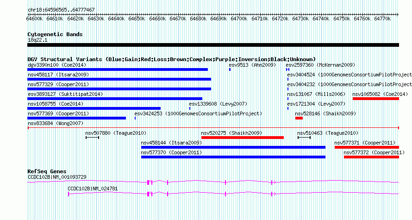Click the blue bar under esv3893127
Image resolution: width=412 pixels, height=220 pixels.
click(x=115, y=99)
